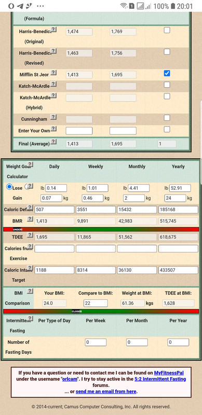The width and height of the screenshot is (202, 415).
Task: Click help icon beside Katch-McArdle Hybrid
Action: (x=54, y=95)
